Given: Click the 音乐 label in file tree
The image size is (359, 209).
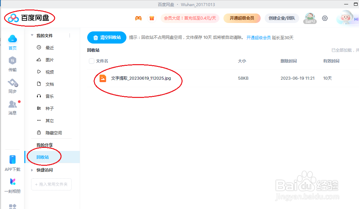Looking at the screenshot, I should (x=50, y=96).
